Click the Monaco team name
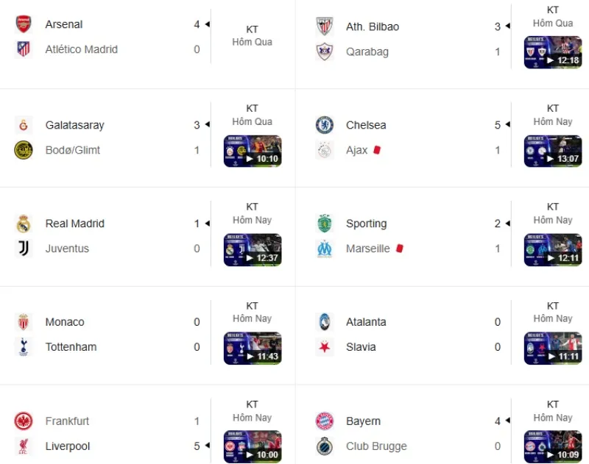The height and width of the screenshot is (464, 589). 65,322
